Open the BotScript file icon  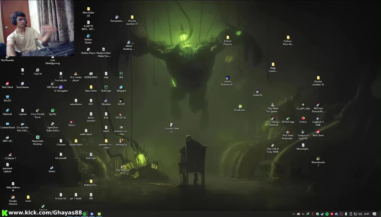[106, 89]
